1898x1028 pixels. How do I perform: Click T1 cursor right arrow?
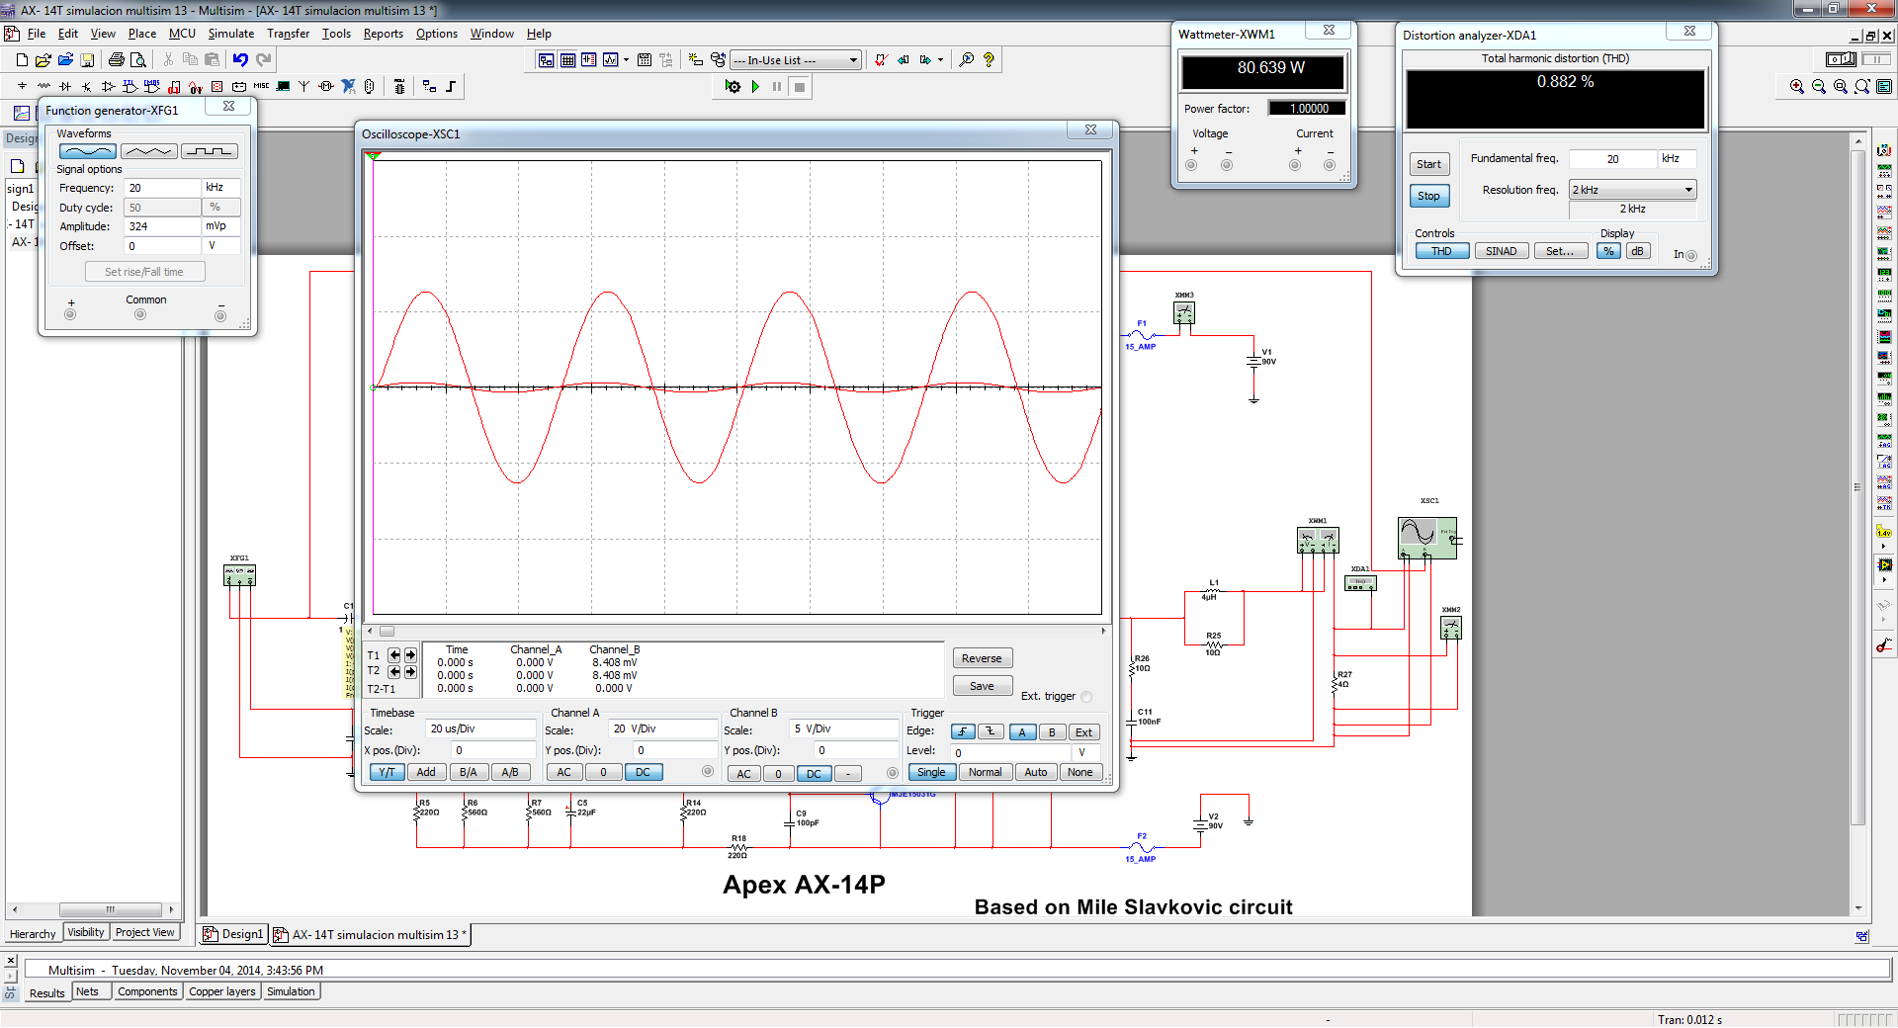[409, 655]
